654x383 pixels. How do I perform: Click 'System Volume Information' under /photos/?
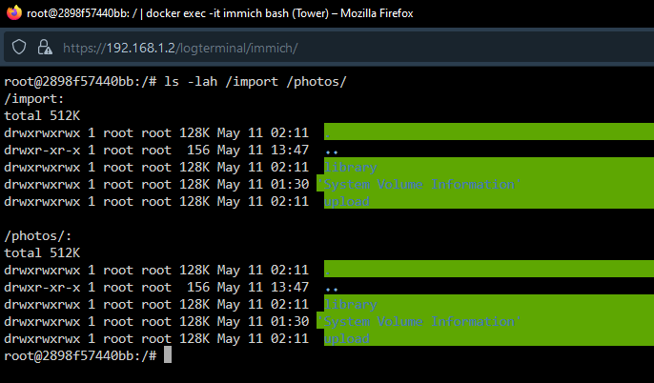click(x=419, y=321)
